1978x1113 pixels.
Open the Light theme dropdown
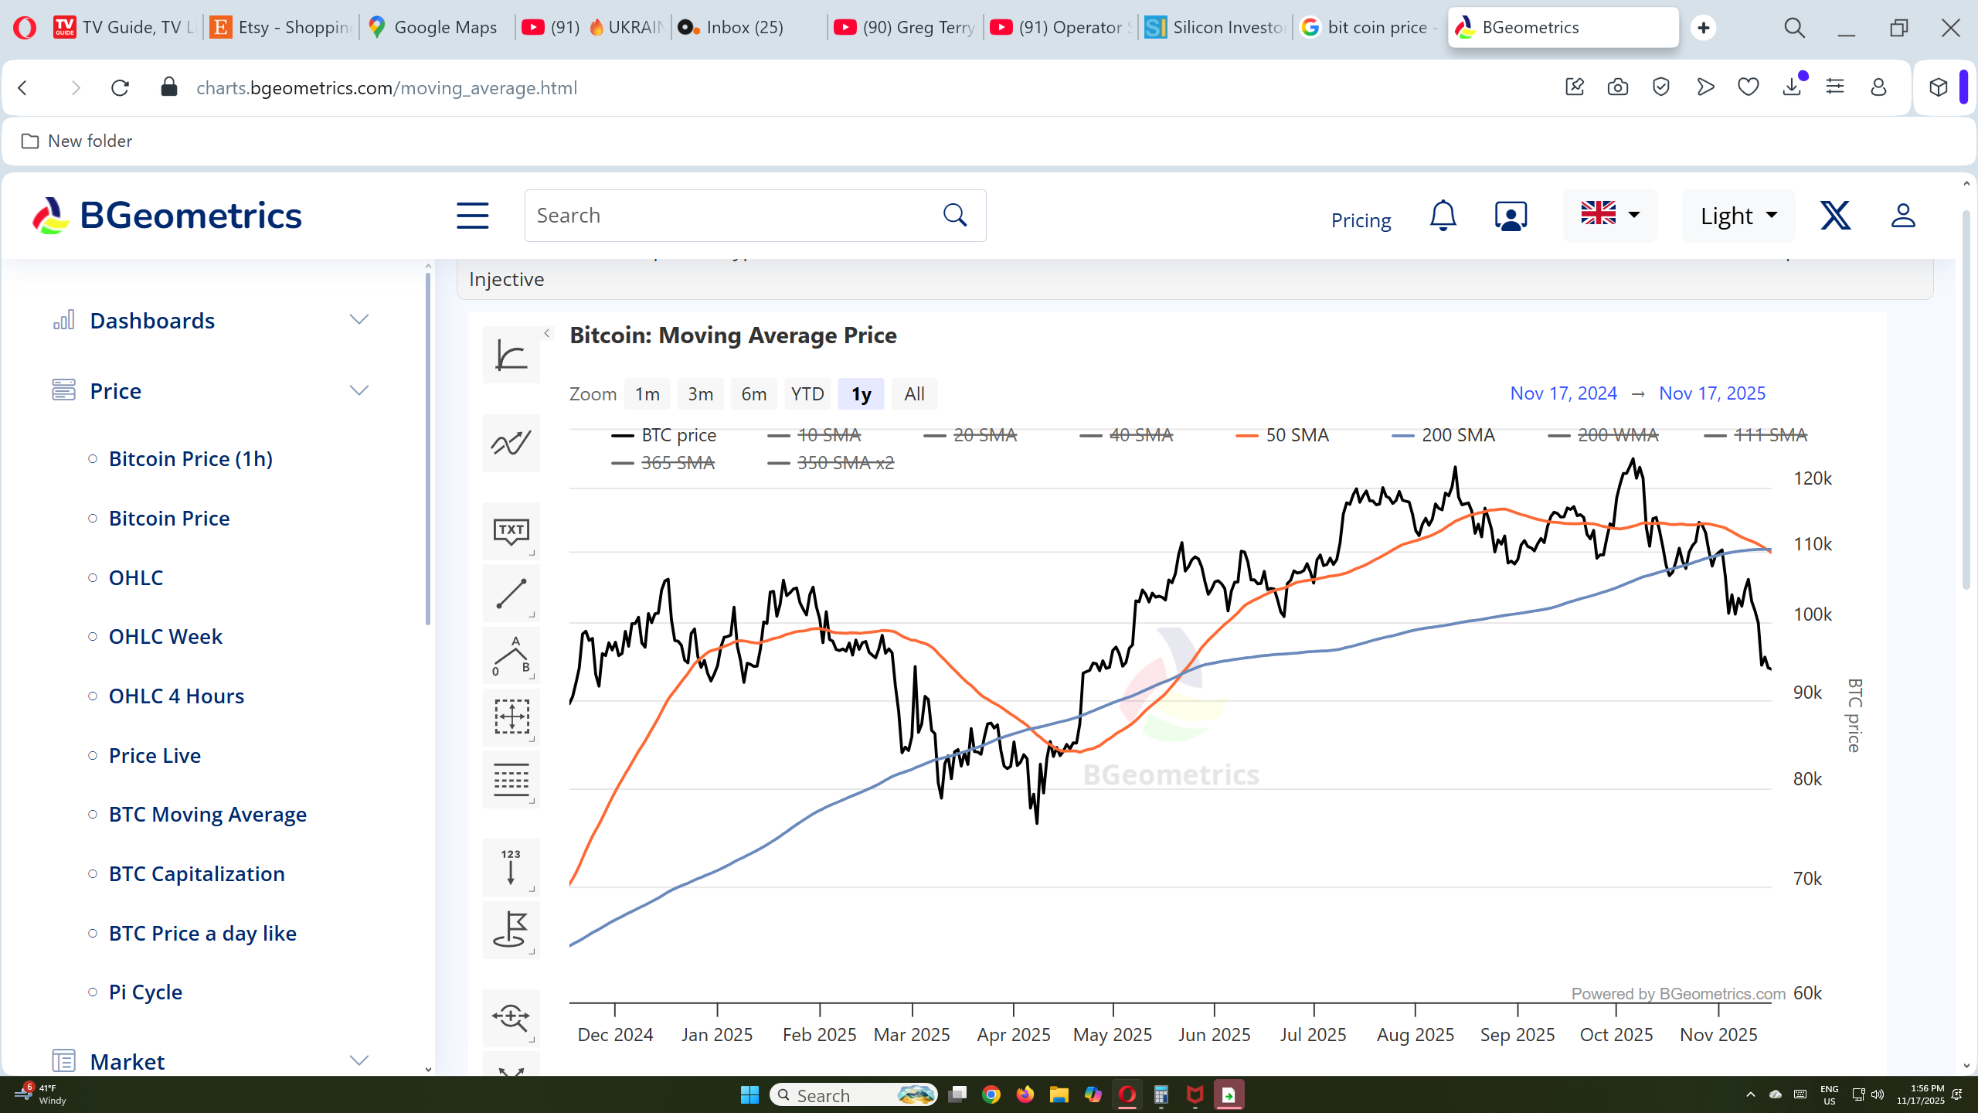pos(1738,216)
